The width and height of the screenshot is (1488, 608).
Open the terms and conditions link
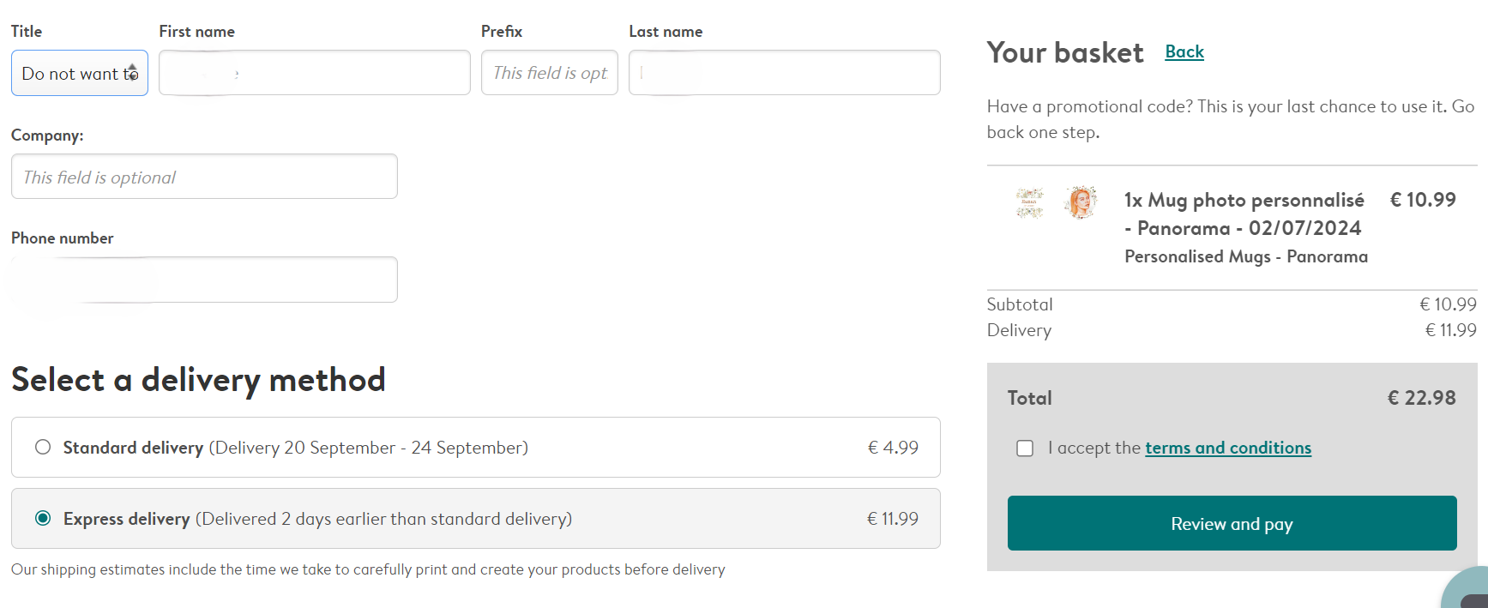coord(1227,448)
